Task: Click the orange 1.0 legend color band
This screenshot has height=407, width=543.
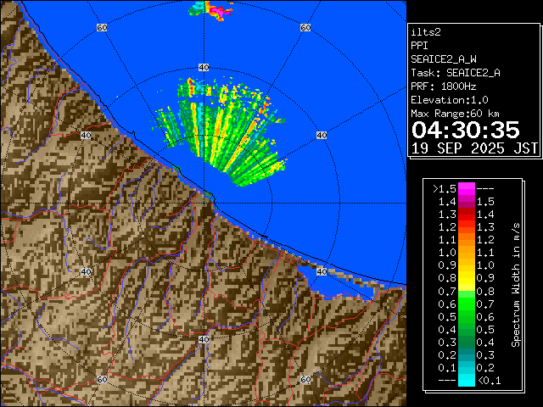Action: point(466,252)
